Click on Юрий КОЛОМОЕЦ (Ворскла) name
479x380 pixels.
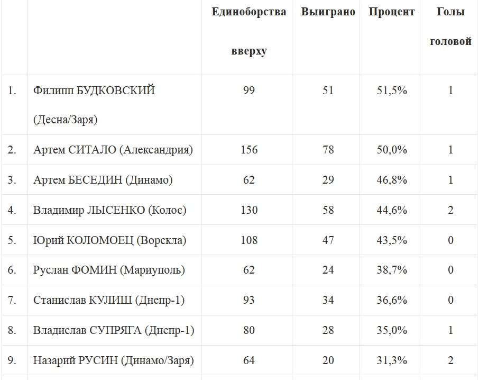click(110, 240)
